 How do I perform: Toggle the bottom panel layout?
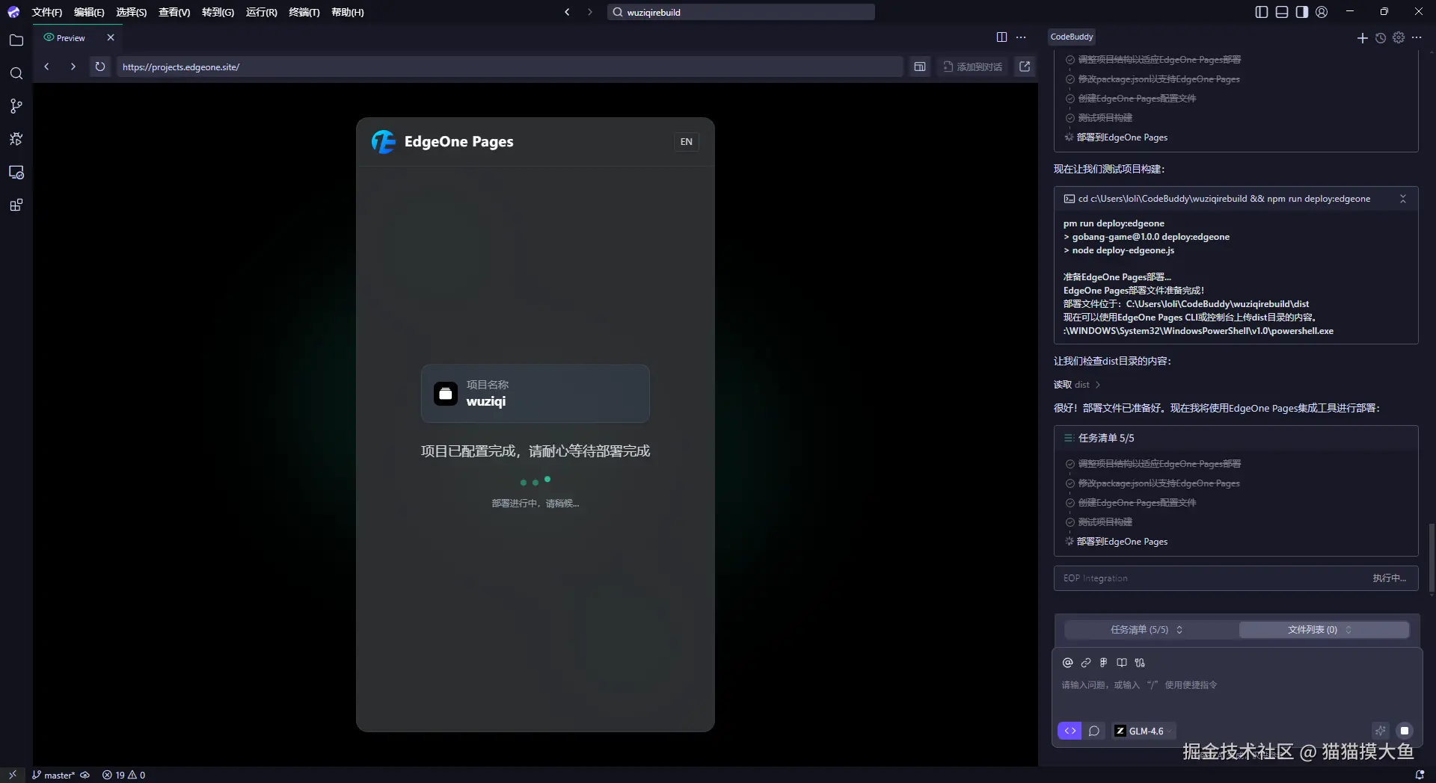(1282, 12)
